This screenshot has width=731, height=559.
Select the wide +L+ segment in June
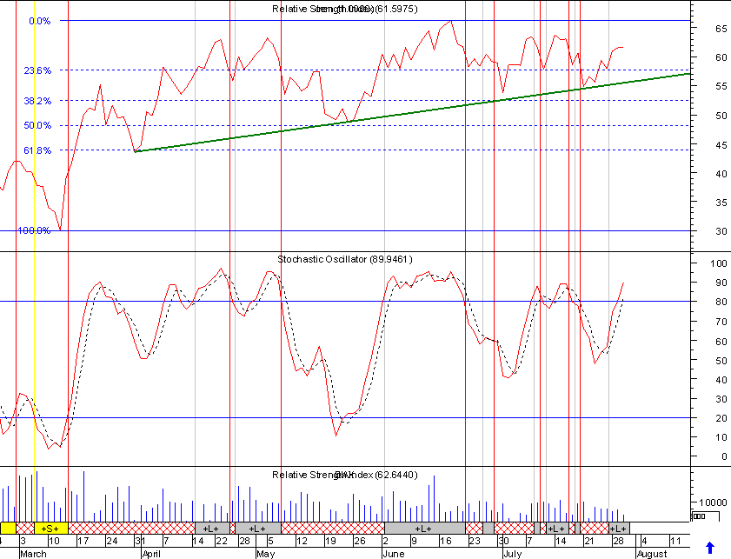pyautogui.click(x=425, y=529)
